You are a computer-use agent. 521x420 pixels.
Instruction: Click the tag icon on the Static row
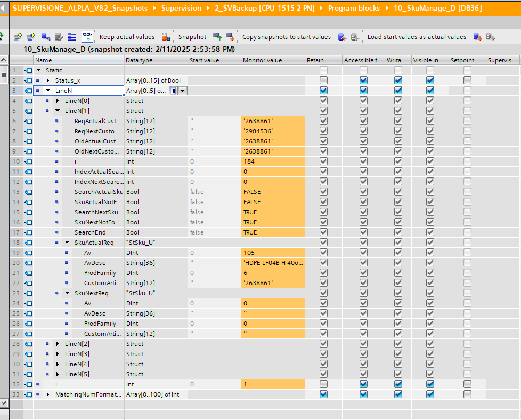tap(28, 70)
